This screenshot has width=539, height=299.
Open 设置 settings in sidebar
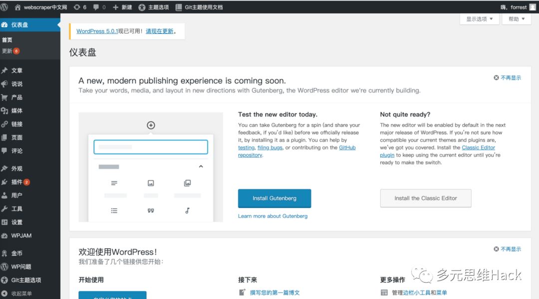30,222
